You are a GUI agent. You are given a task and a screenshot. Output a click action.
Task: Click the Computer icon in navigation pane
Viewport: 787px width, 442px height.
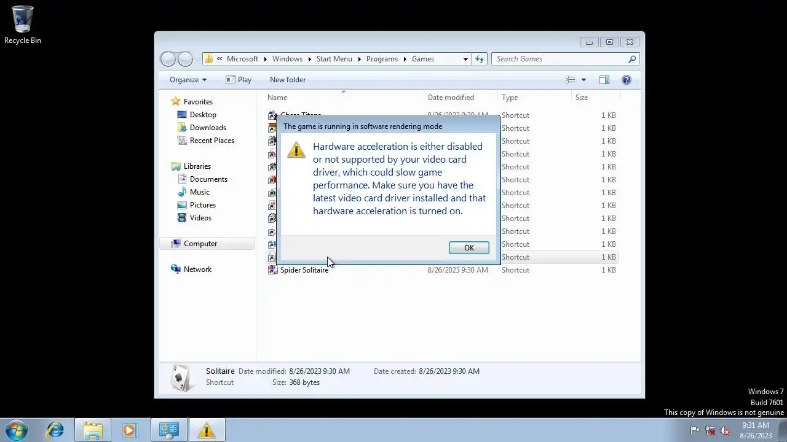point(176,244)
